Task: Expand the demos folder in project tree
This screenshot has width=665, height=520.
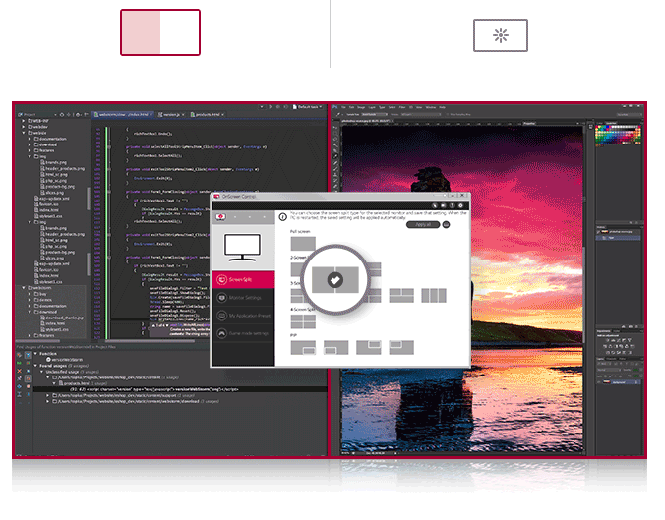Action: [30, 300]
